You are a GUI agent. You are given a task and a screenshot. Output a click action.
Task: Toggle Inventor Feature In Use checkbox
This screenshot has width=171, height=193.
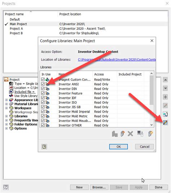pyautogui.click(x=43, y=93)
